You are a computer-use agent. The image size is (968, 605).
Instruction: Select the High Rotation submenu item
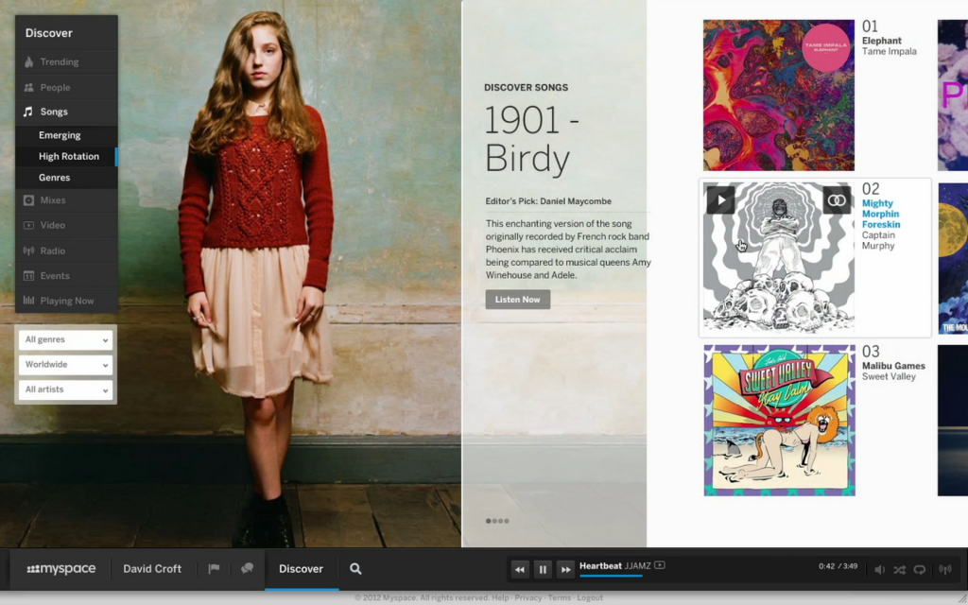pos(67,156)
